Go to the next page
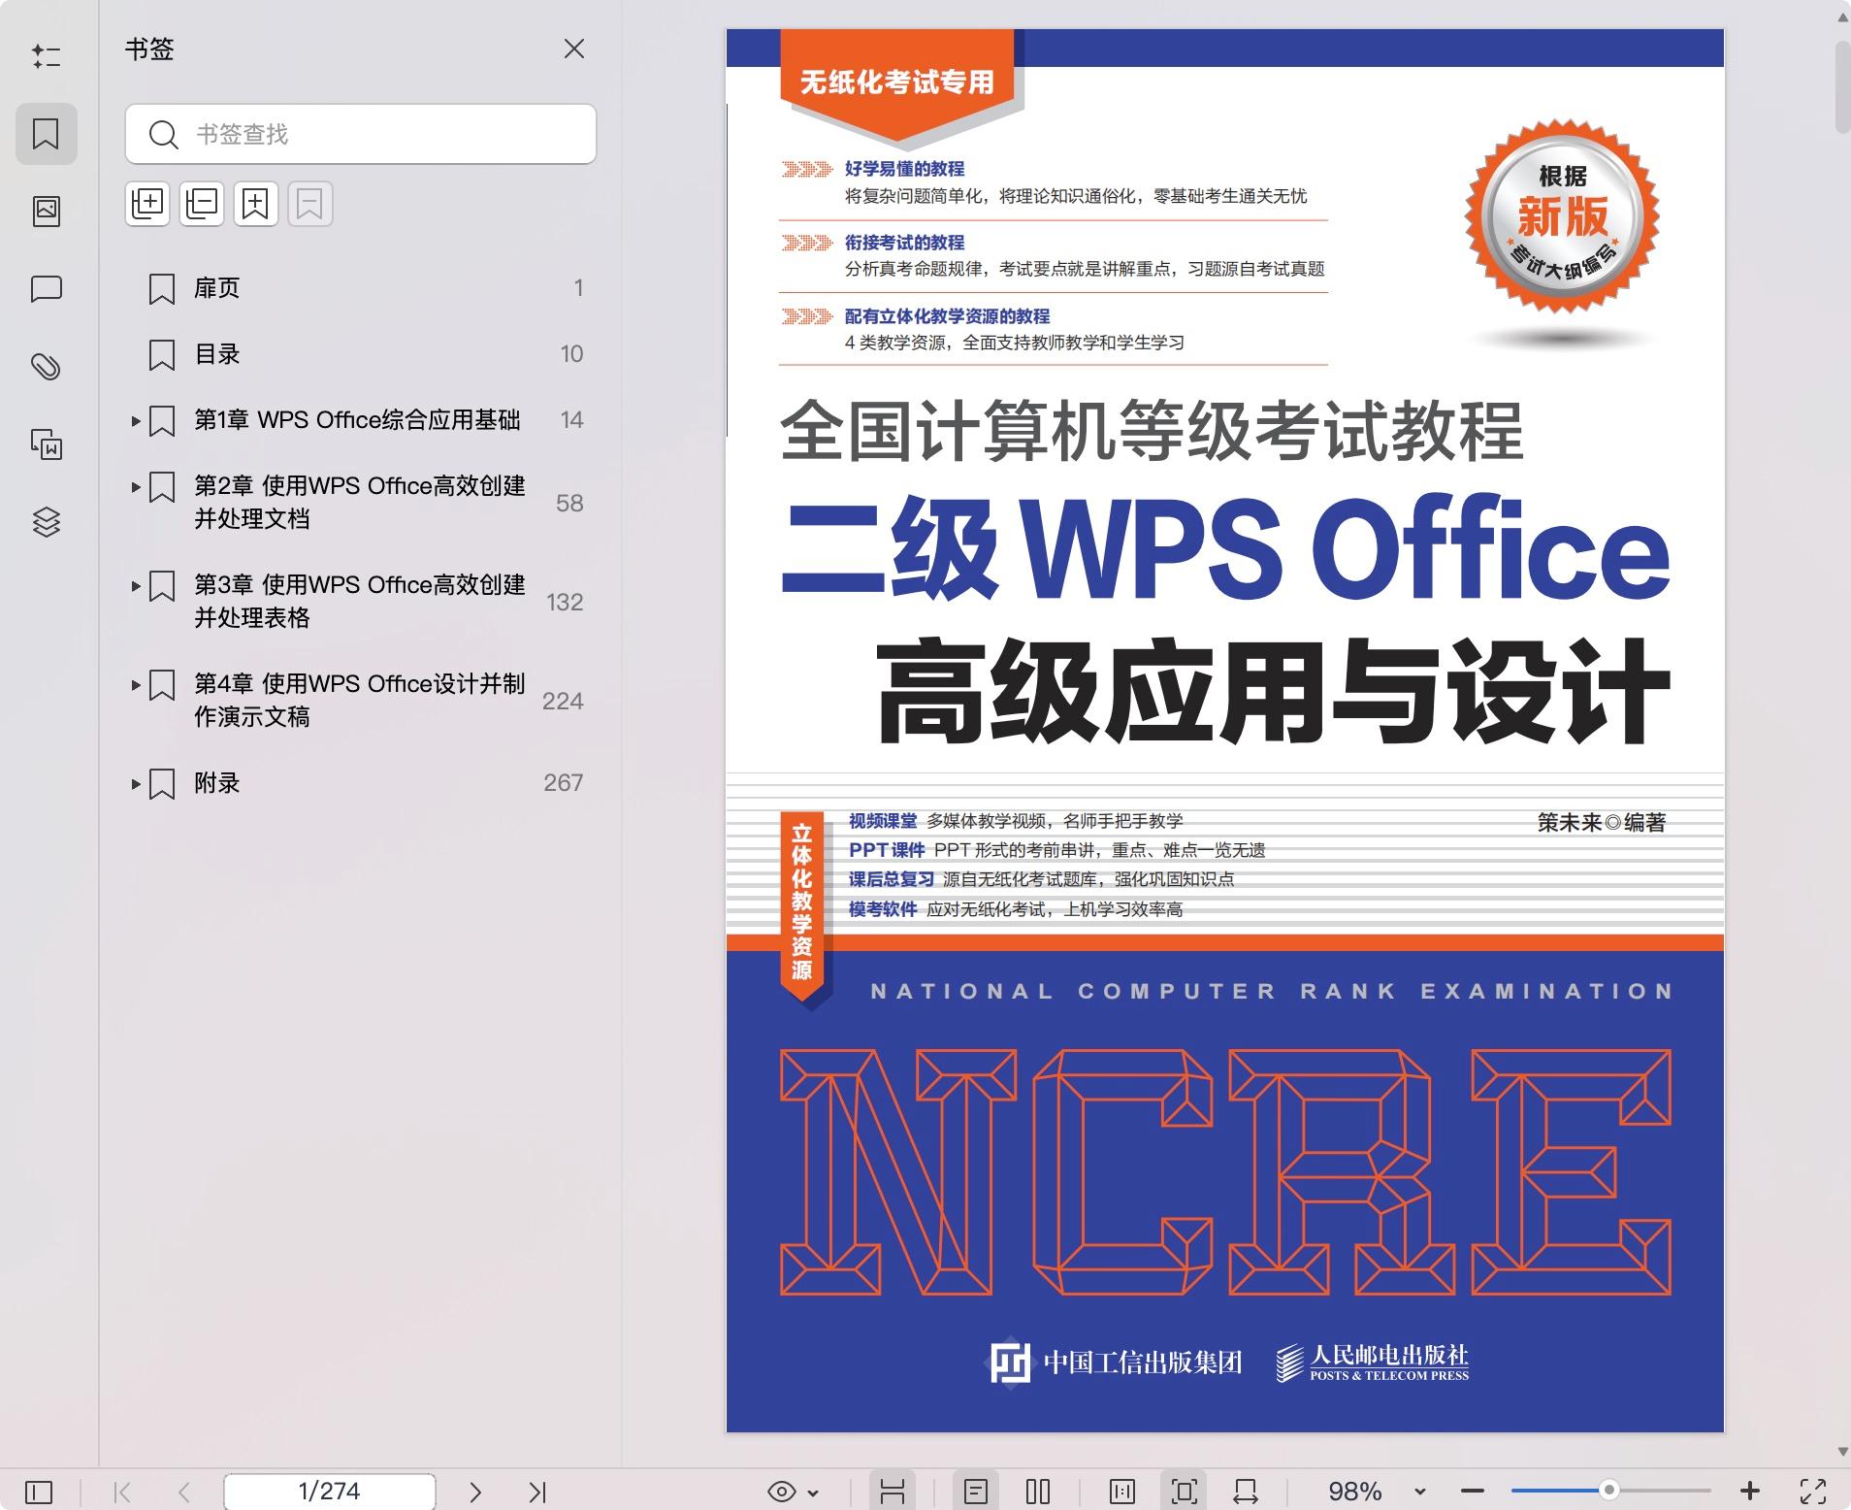 475,1492
